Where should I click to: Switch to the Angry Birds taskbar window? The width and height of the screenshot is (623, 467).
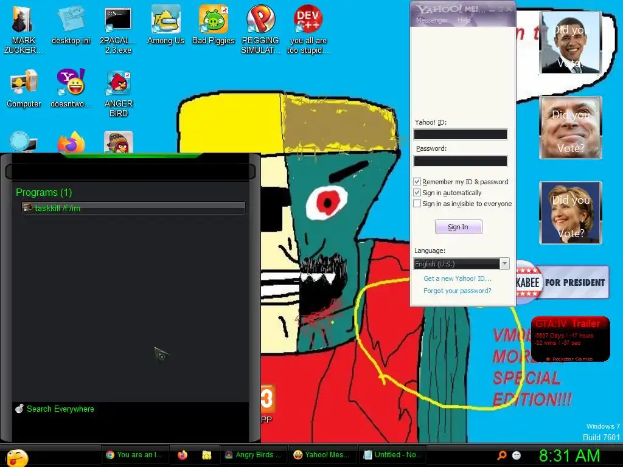pos(252,455)
